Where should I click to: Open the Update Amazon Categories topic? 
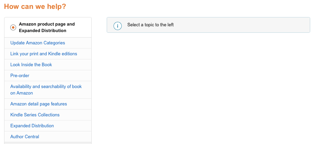click(x=38, y=43)
